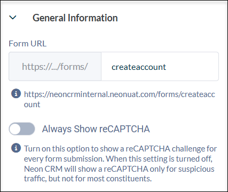Enable the Always Show reCAPTCHA switch
228x192 pixels.
click(x=22, y=129)
